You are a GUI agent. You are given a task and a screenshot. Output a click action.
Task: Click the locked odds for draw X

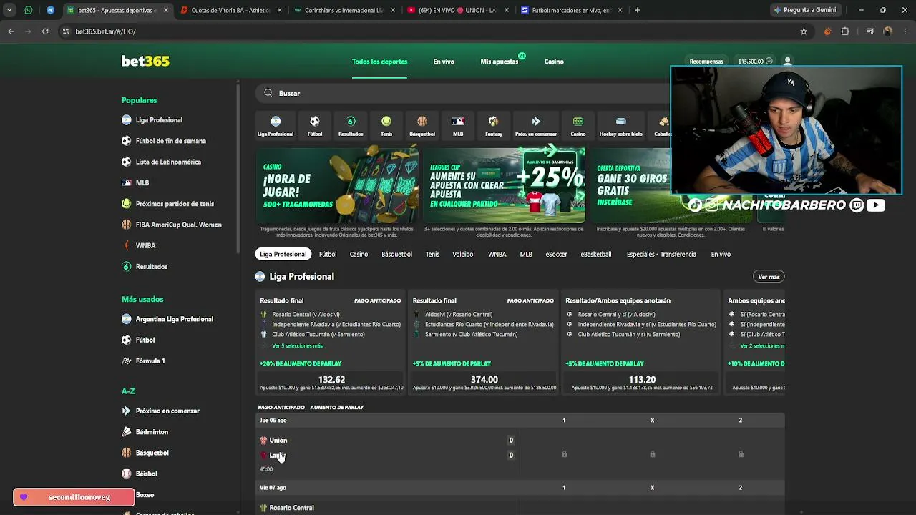pyautogui.click(x=652, y=454)
